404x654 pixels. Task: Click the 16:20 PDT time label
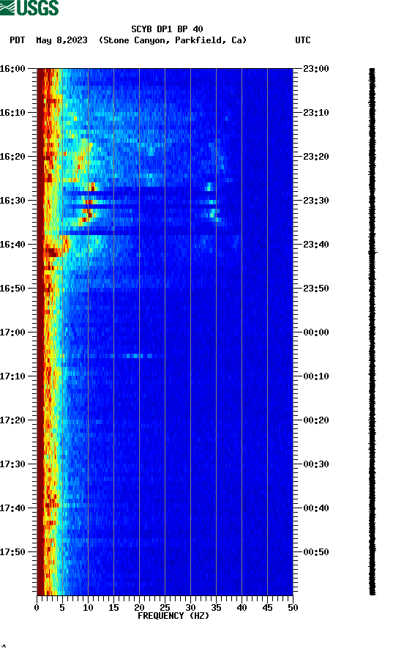click(x=12, y=157)
